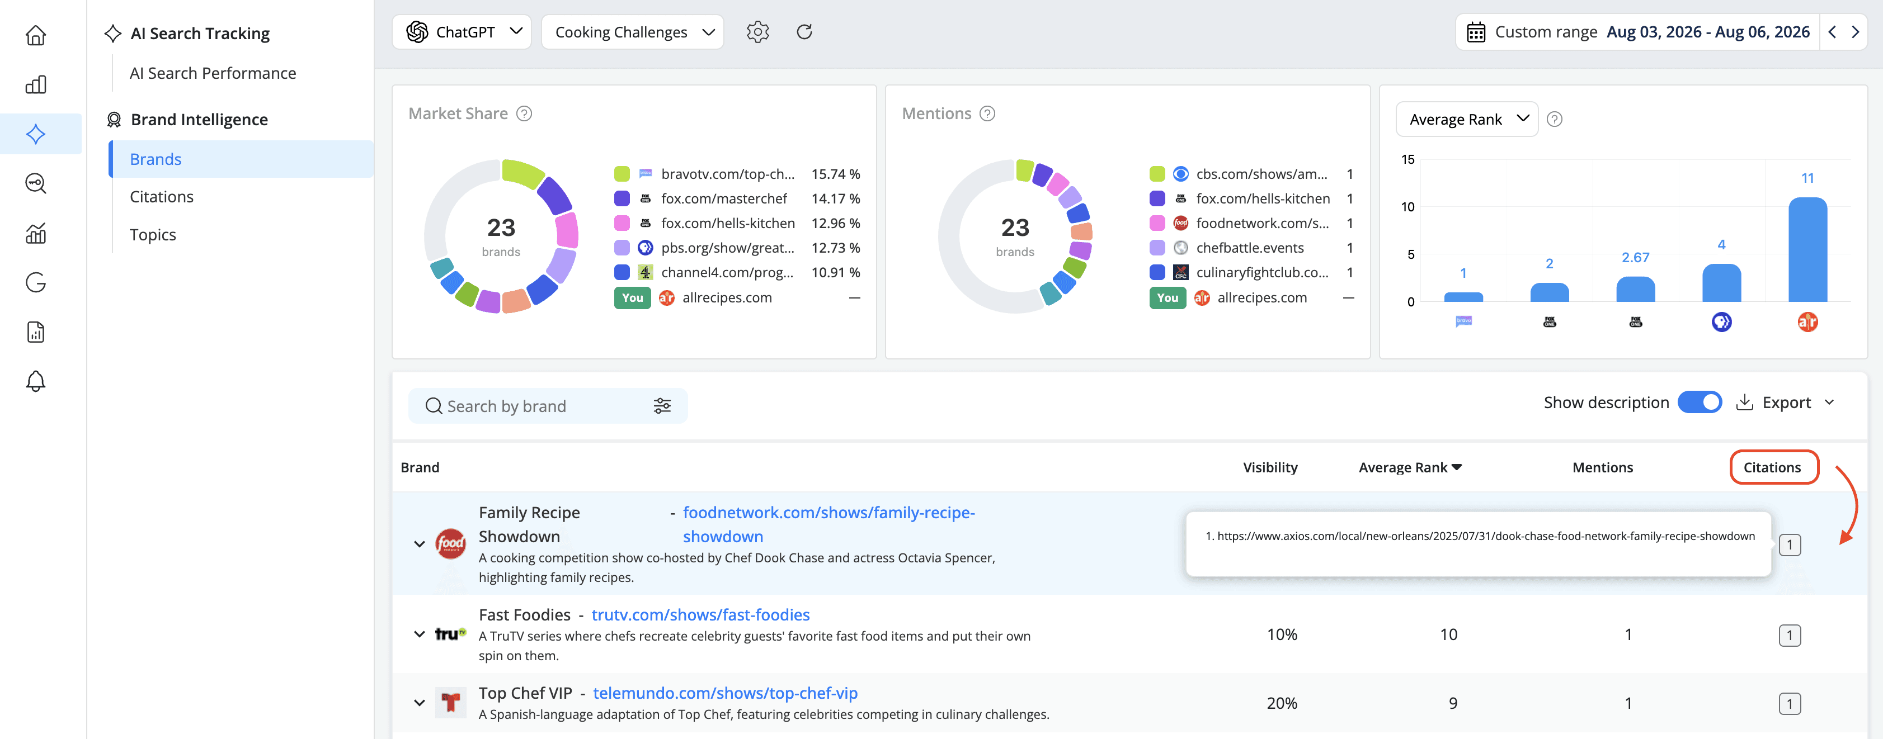Open citation badge for Family Recipe Showdown

tap(1790, 545)
